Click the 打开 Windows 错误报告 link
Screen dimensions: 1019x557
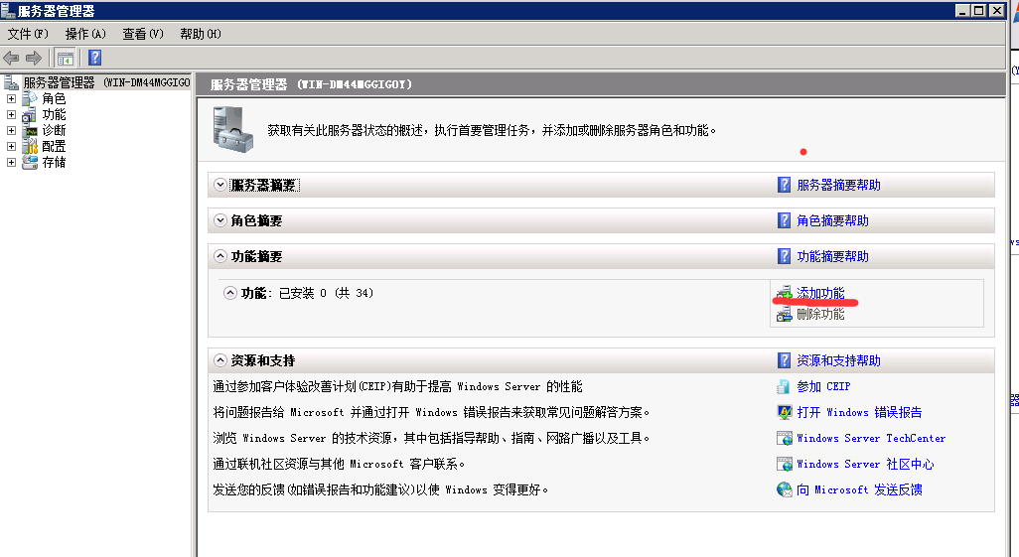(x=859, y=413)
